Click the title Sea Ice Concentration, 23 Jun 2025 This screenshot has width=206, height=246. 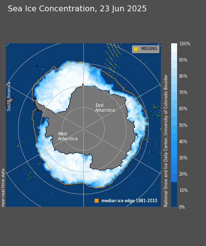(x=77, y=9)
